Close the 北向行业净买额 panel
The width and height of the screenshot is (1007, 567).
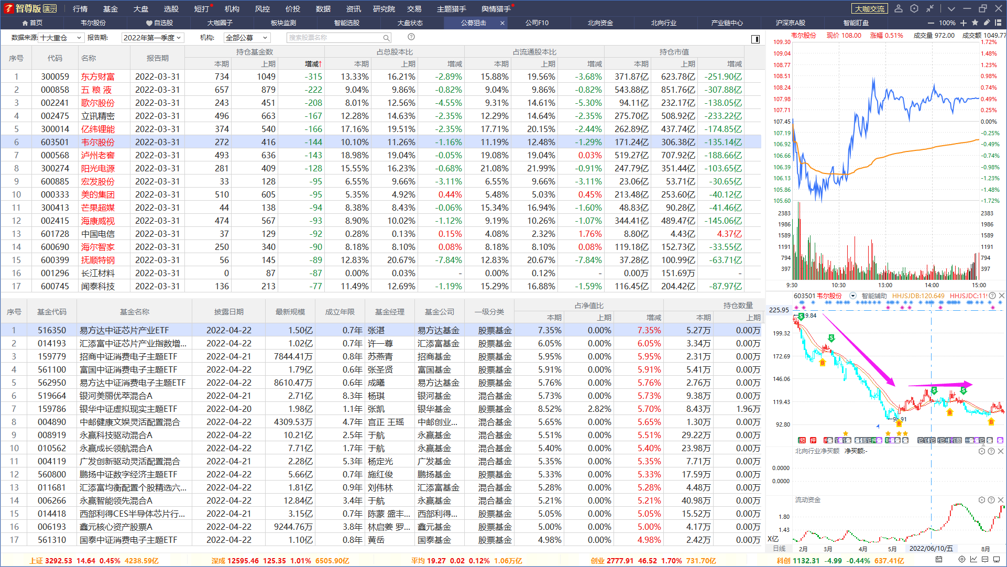pos(1000,451)
